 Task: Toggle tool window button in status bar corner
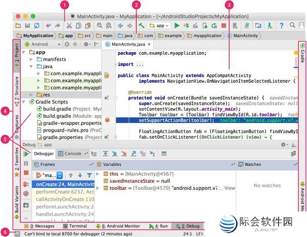17,233
